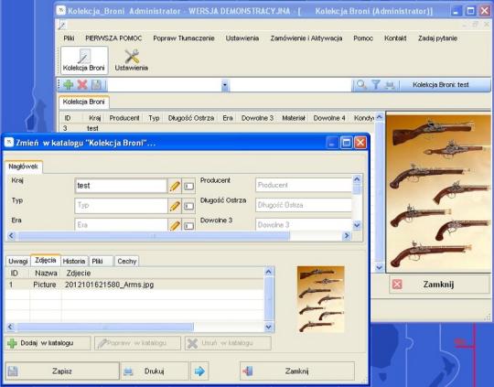Click the Kraj input field containing test
The height and width of the screenshot is (387, 494).
click(121, 186)
